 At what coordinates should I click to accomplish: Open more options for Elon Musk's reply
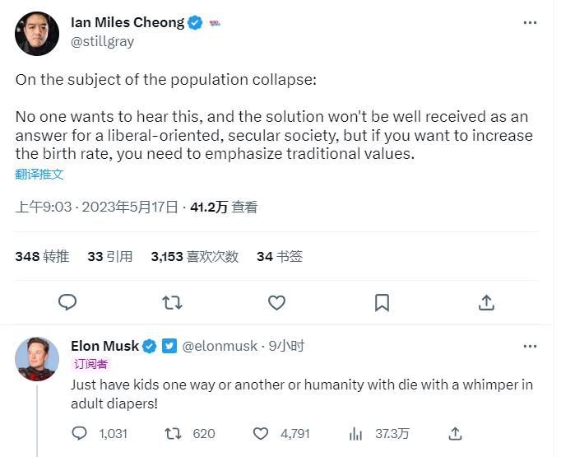tap(530, 346)
